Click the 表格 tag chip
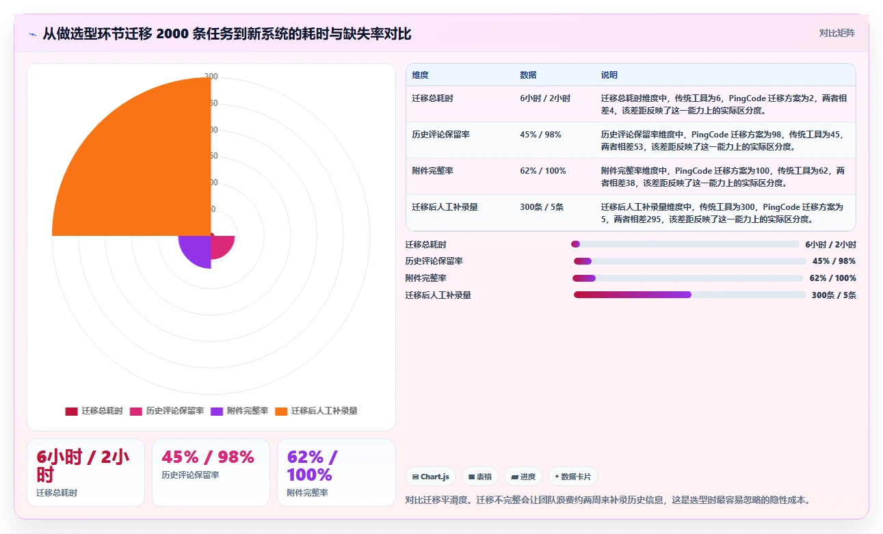This screenshot has height=534, width=883. tap(480, 477)
